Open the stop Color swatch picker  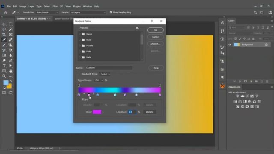point(97,112)
